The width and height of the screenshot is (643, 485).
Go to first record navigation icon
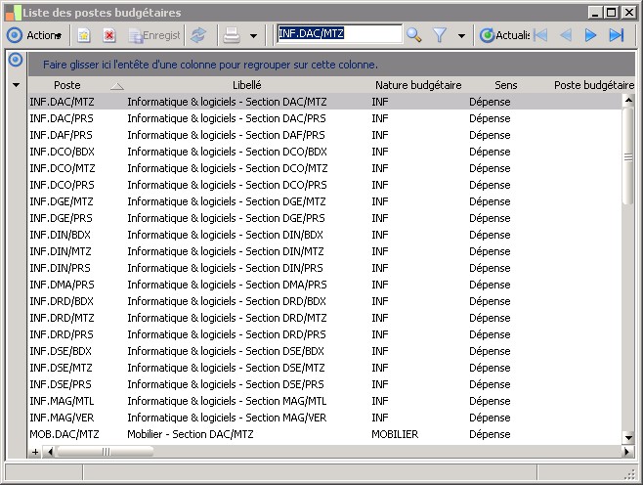tap(541, 35)
